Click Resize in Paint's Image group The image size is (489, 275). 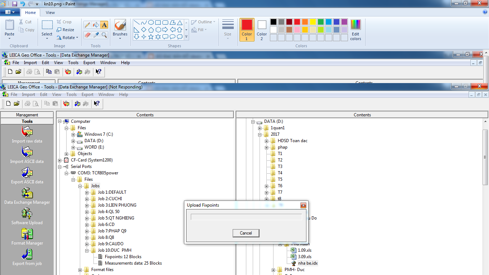coord(66,30)
